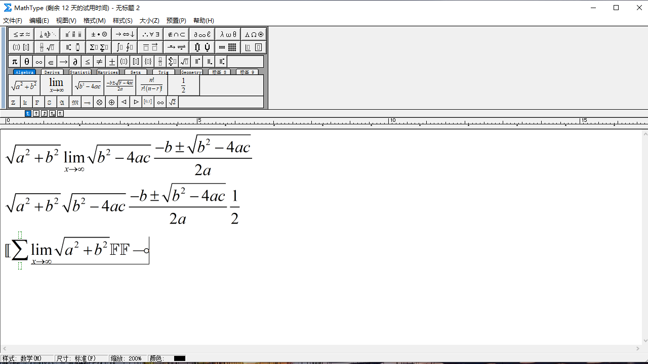
Task: Insert the theta symbol from the small bar
Action: (27, 62)
